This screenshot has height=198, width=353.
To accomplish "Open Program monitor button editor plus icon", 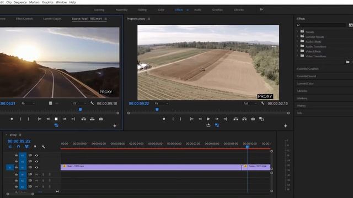I will click(x=286, y=126).
